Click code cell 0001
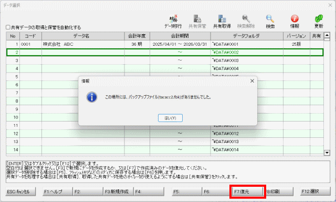Screen dimensions: 336x202 (x=30, y=44)
